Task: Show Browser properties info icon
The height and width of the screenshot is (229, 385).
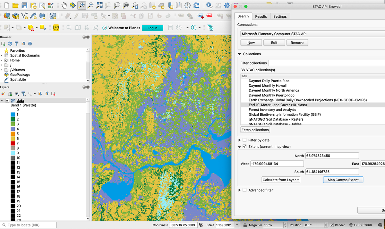Action: click(x=30, y=44)
